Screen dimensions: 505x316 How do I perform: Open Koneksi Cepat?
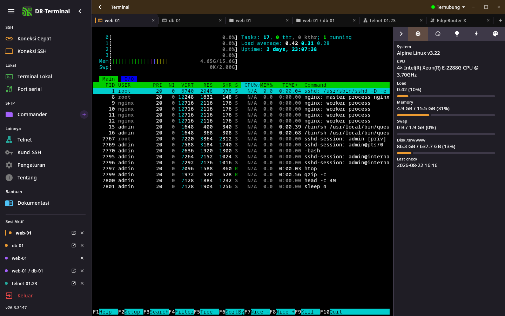point(46,39)
